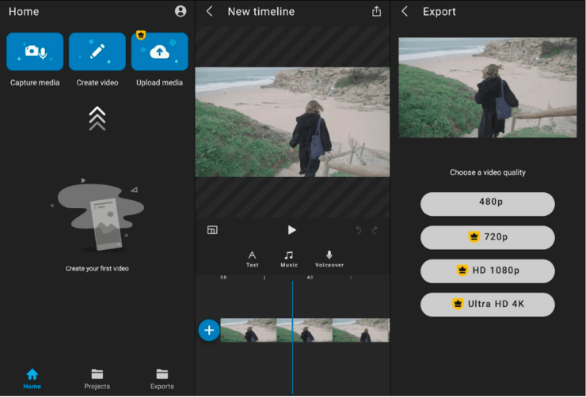Tap the Capture media button
The height and width of the screenshot is (397, 586).
(34, 51)
